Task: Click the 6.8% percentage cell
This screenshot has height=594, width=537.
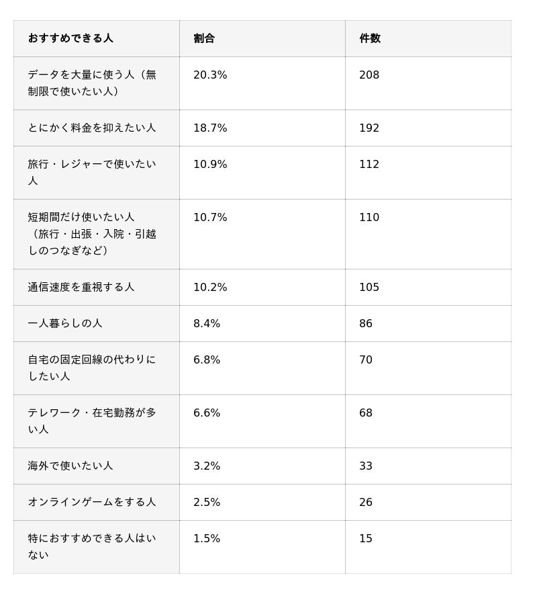Action: (x=207, y=360)
